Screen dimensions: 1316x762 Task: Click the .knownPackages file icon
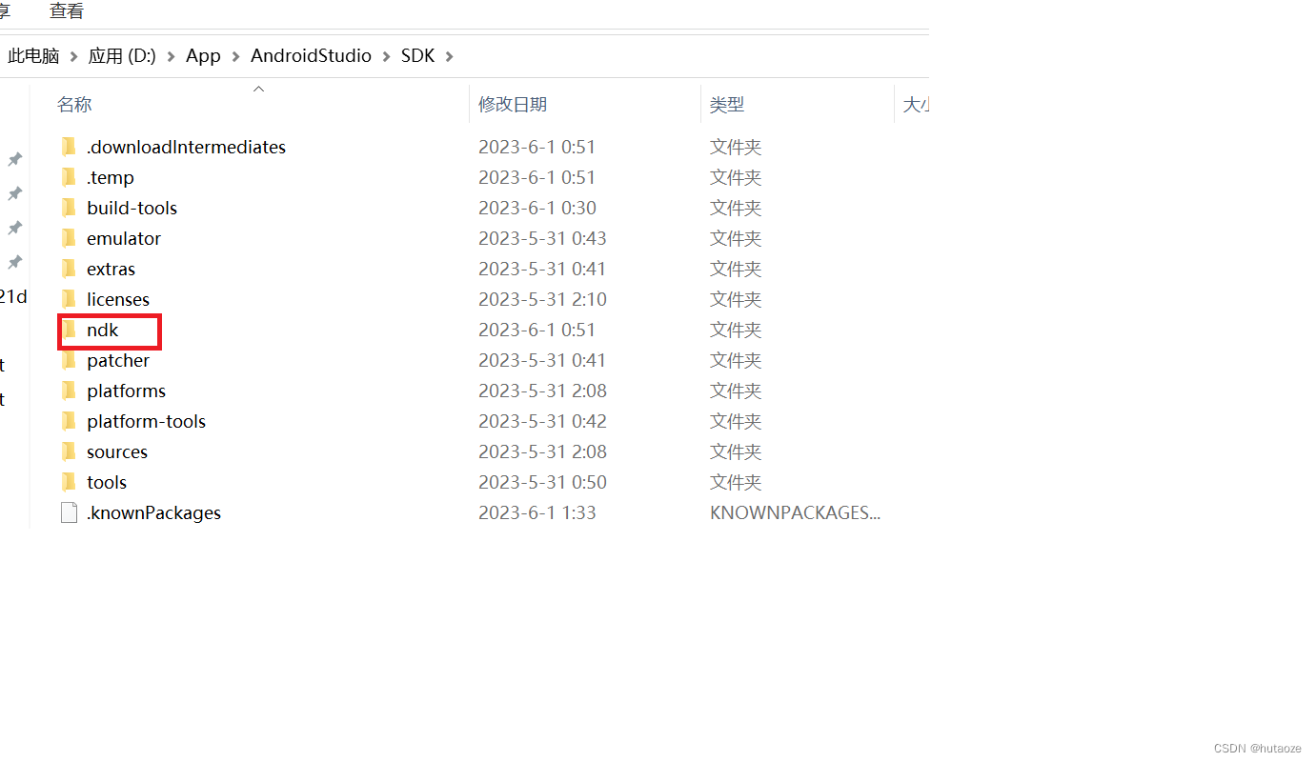point(69,512)
